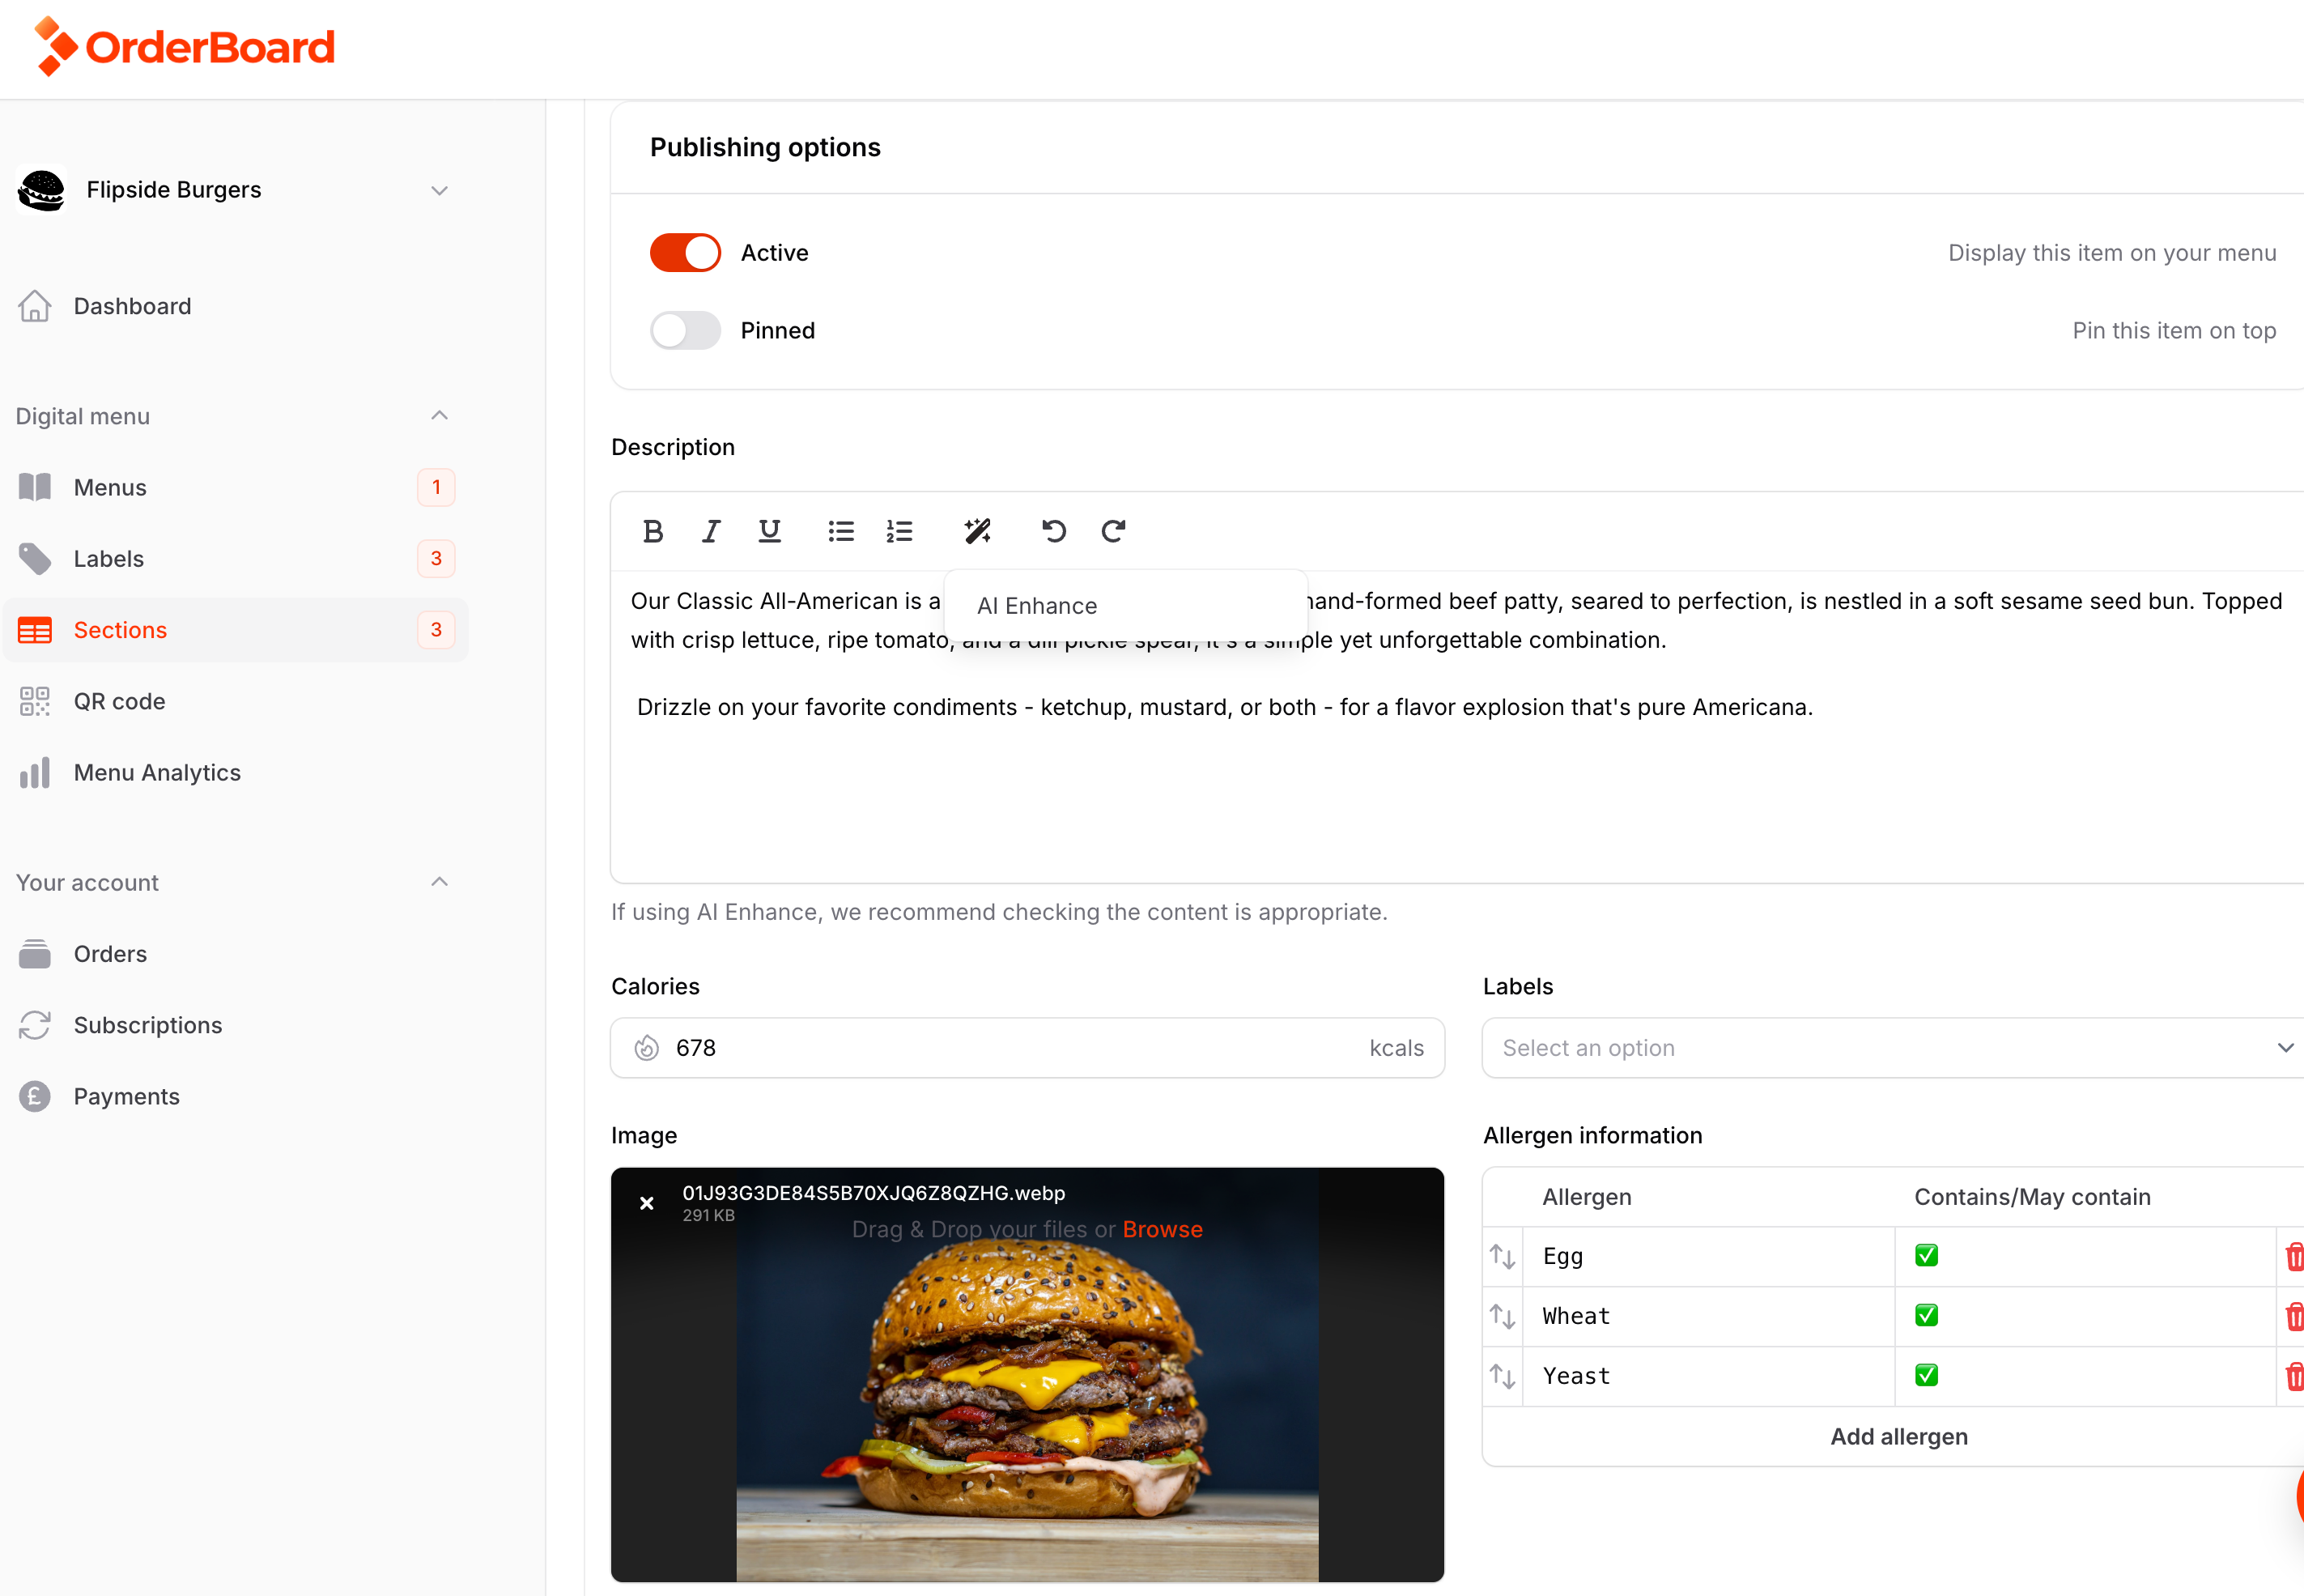Apply italic formatting in editor toolbar
The image size is (2304, 1596).
tap(711, 531)
